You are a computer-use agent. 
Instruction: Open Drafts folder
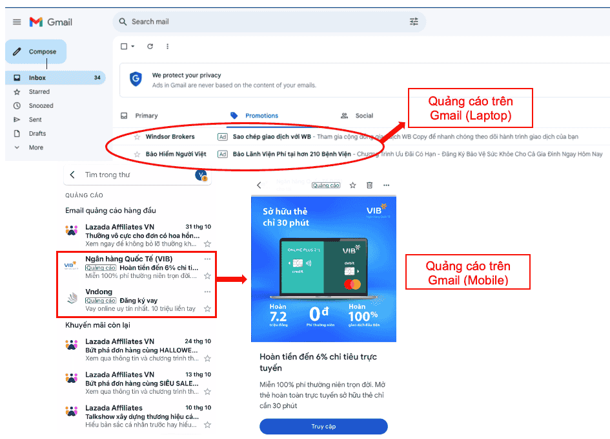tap(37, 134)
